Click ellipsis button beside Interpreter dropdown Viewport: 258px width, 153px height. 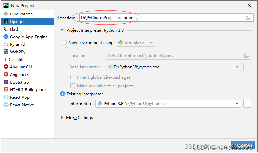click(x=247, y=104)
